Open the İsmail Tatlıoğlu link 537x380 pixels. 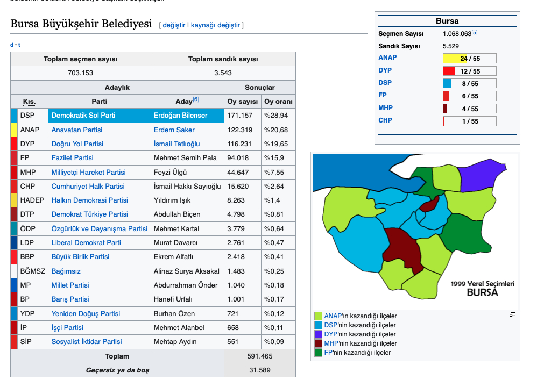[176, 144]
